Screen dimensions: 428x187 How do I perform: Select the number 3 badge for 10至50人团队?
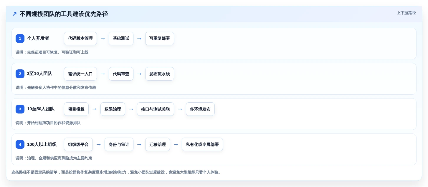[x=20, y=109]
